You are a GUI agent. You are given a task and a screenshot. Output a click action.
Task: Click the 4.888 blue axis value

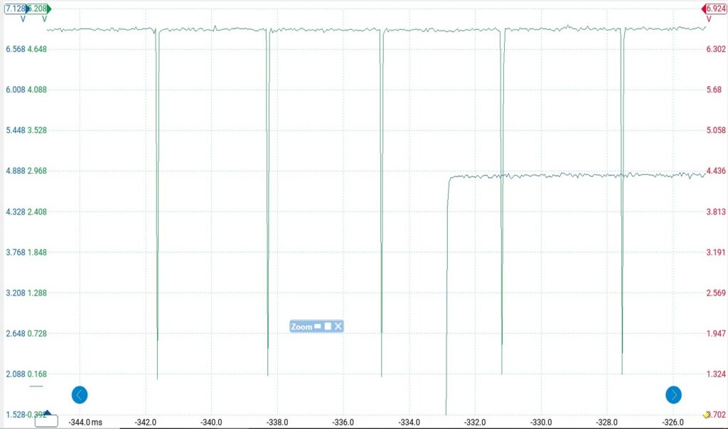[14, 171]
